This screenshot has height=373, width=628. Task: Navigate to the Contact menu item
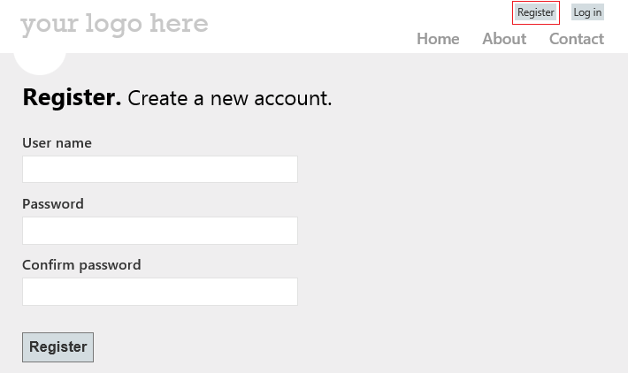[x=576, y=38]
